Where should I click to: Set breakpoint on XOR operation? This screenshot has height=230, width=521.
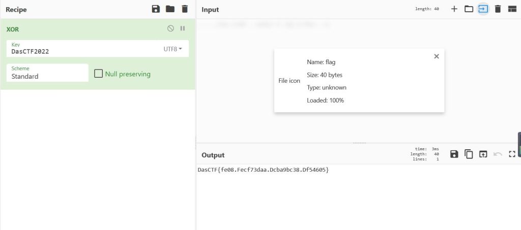pos(183,28)
